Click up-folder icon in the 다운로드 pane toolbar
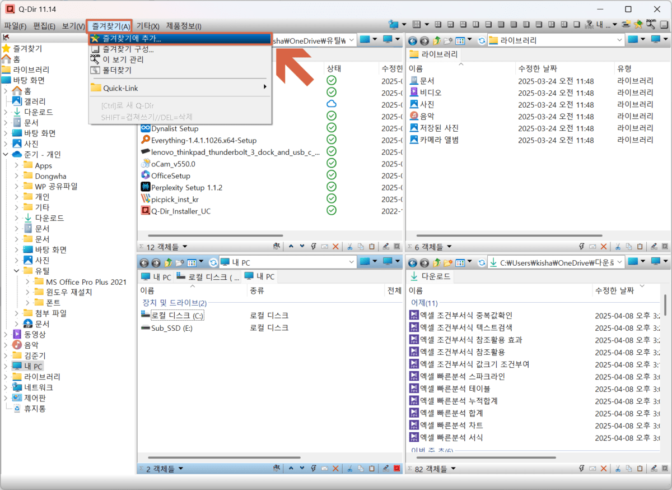The image size is (672, 490). pyautogui.click(x=435, y=262)
